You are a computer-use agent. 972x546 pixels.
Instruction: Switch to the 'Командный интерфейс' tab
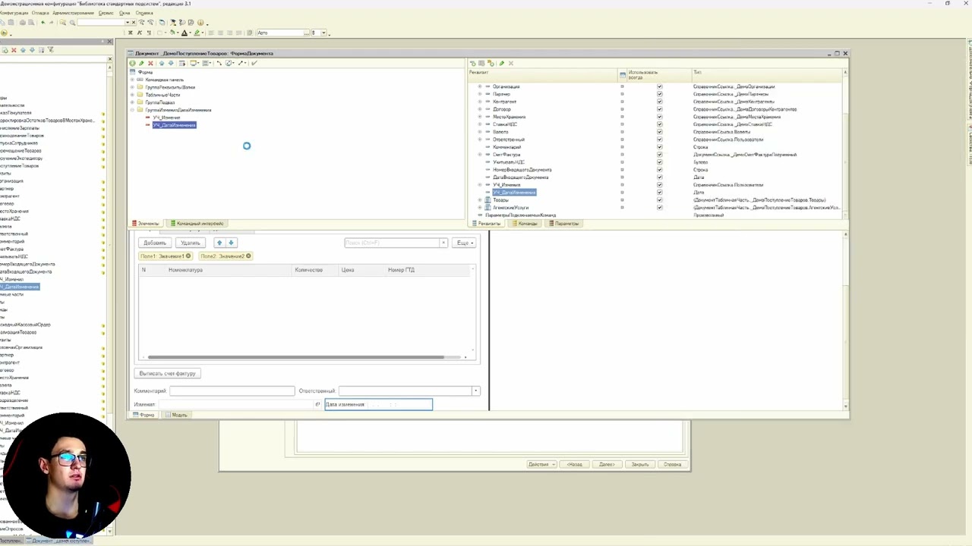(x=197, y=224)
